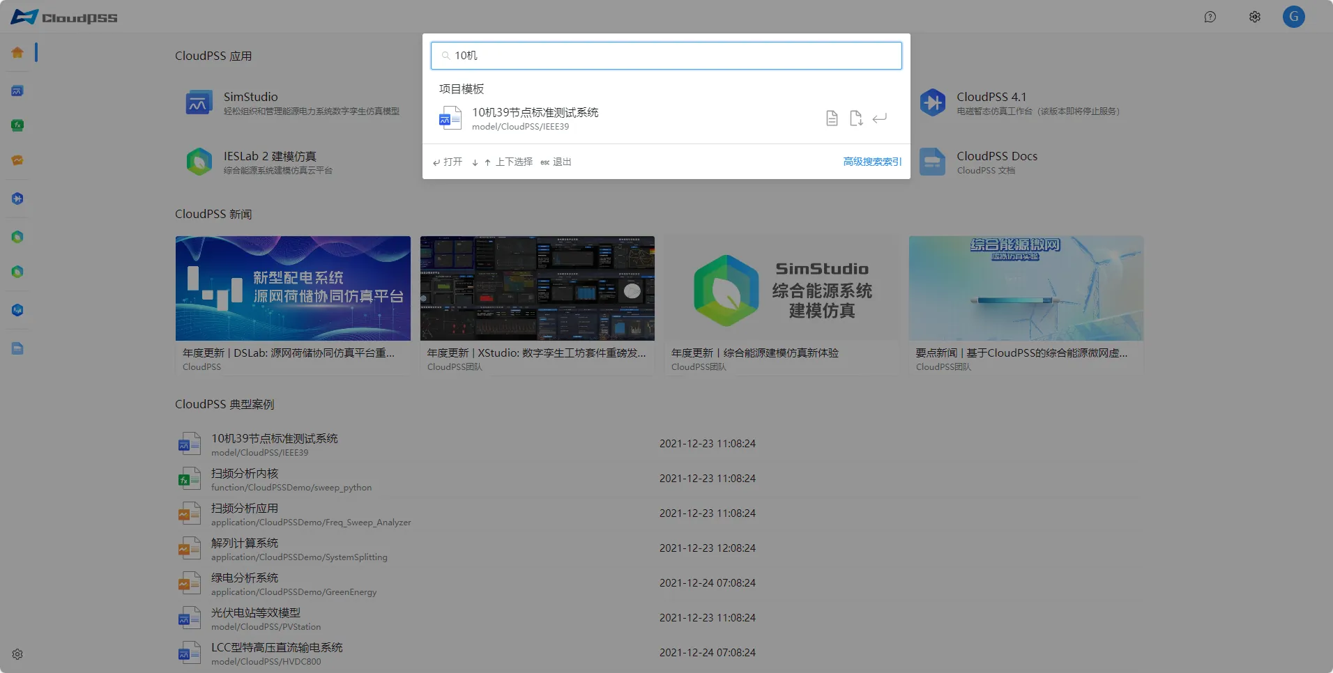
Task: Click timestamp 2021-12-23 12:08:24
Action: 708,548
